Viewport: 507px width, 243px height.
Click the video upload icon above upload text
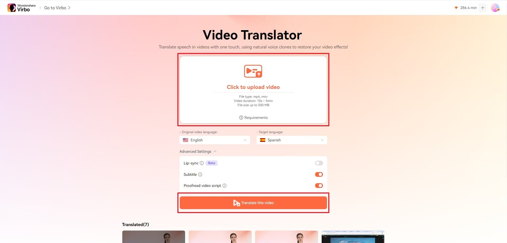[253, 71]
